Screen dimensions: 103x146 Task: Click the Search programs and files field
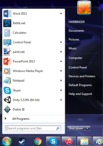click(x=33, y=128)
